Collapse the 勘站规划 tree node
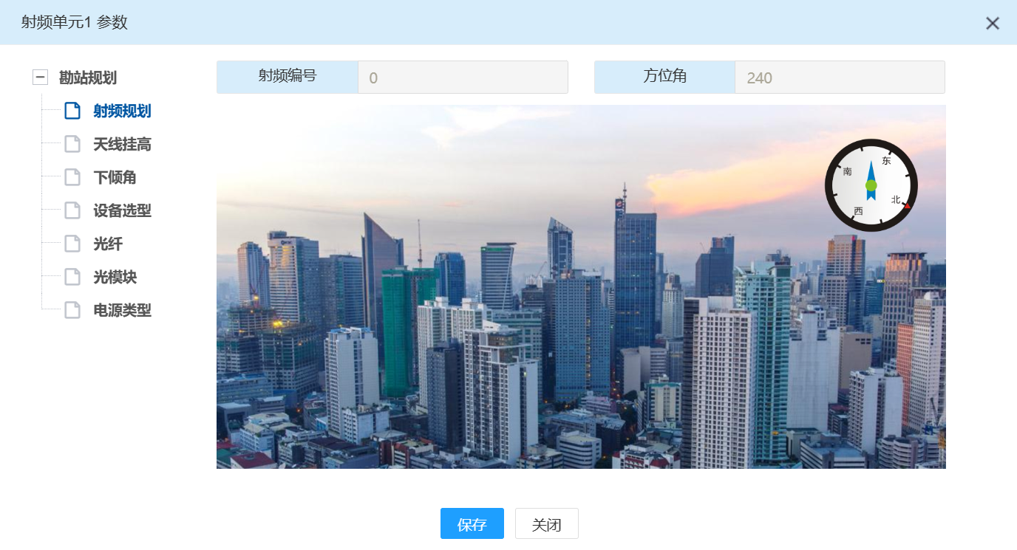The width and height of the screenshot is (1017, 550). tap(41, 78)
